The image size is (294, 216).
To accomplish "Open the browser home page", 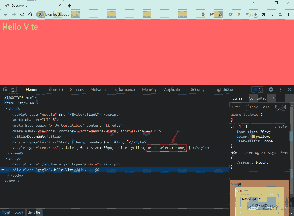I will click(x=30, y=14).
